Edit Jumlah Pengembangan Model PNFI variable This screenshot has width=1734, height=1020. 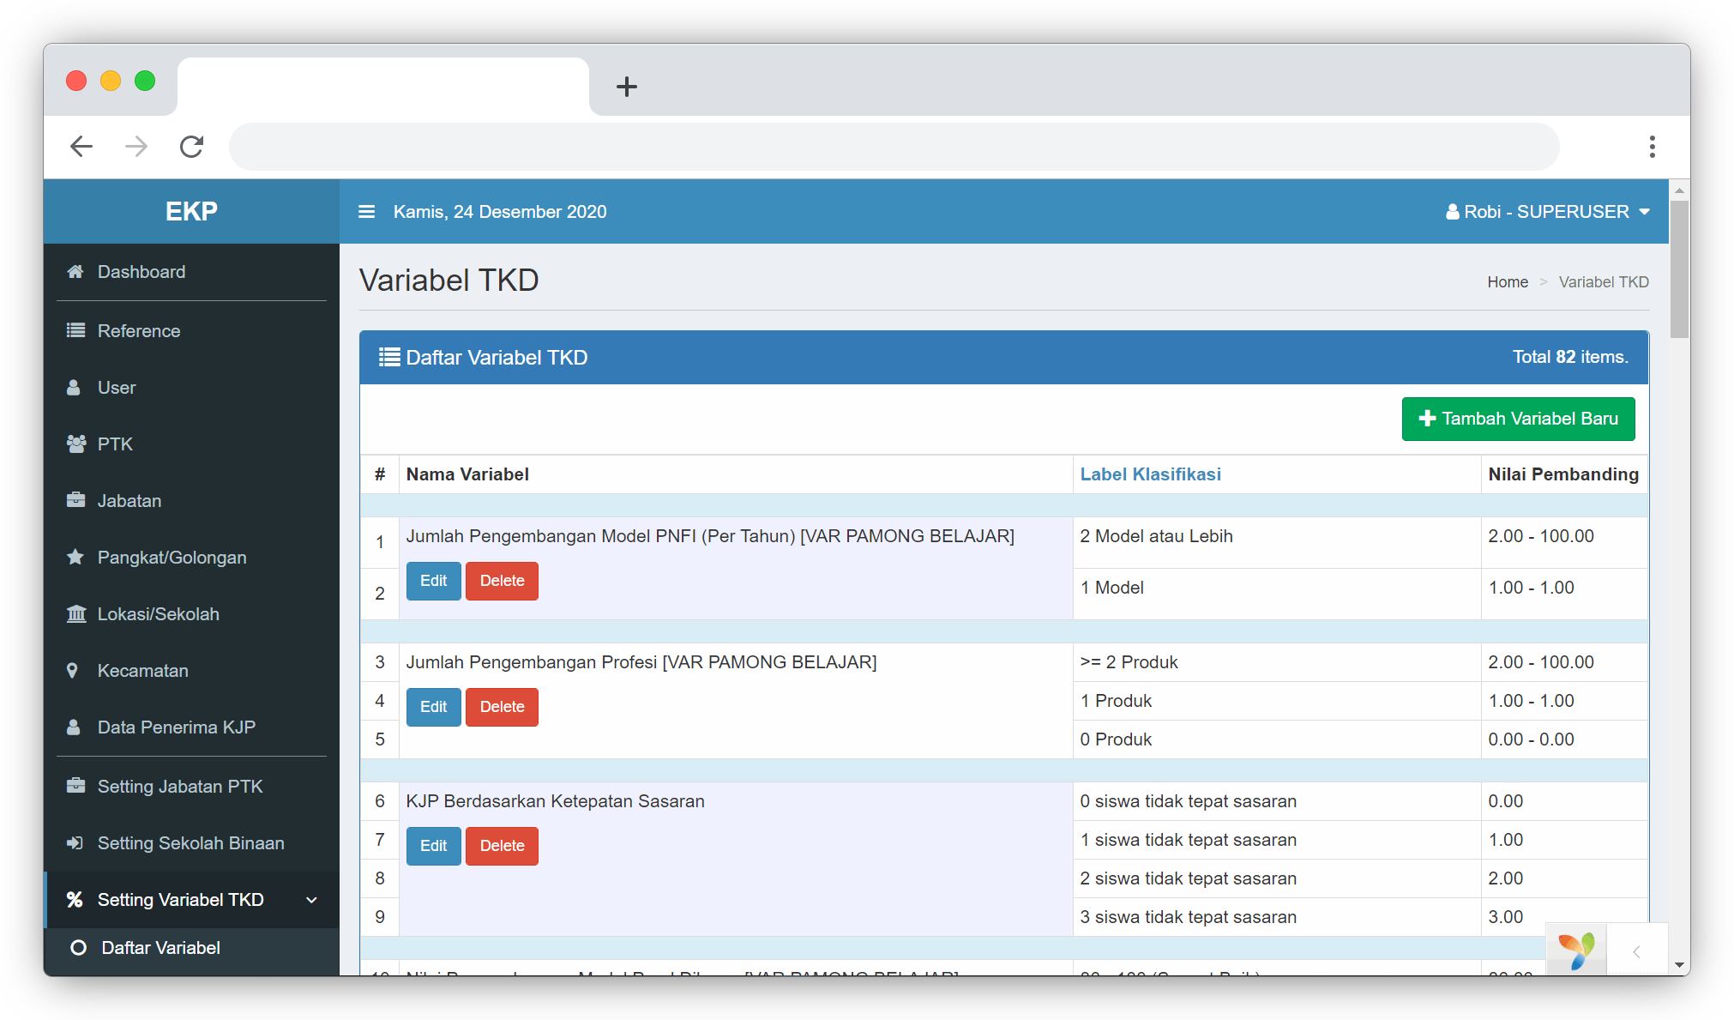coord(433,581)
